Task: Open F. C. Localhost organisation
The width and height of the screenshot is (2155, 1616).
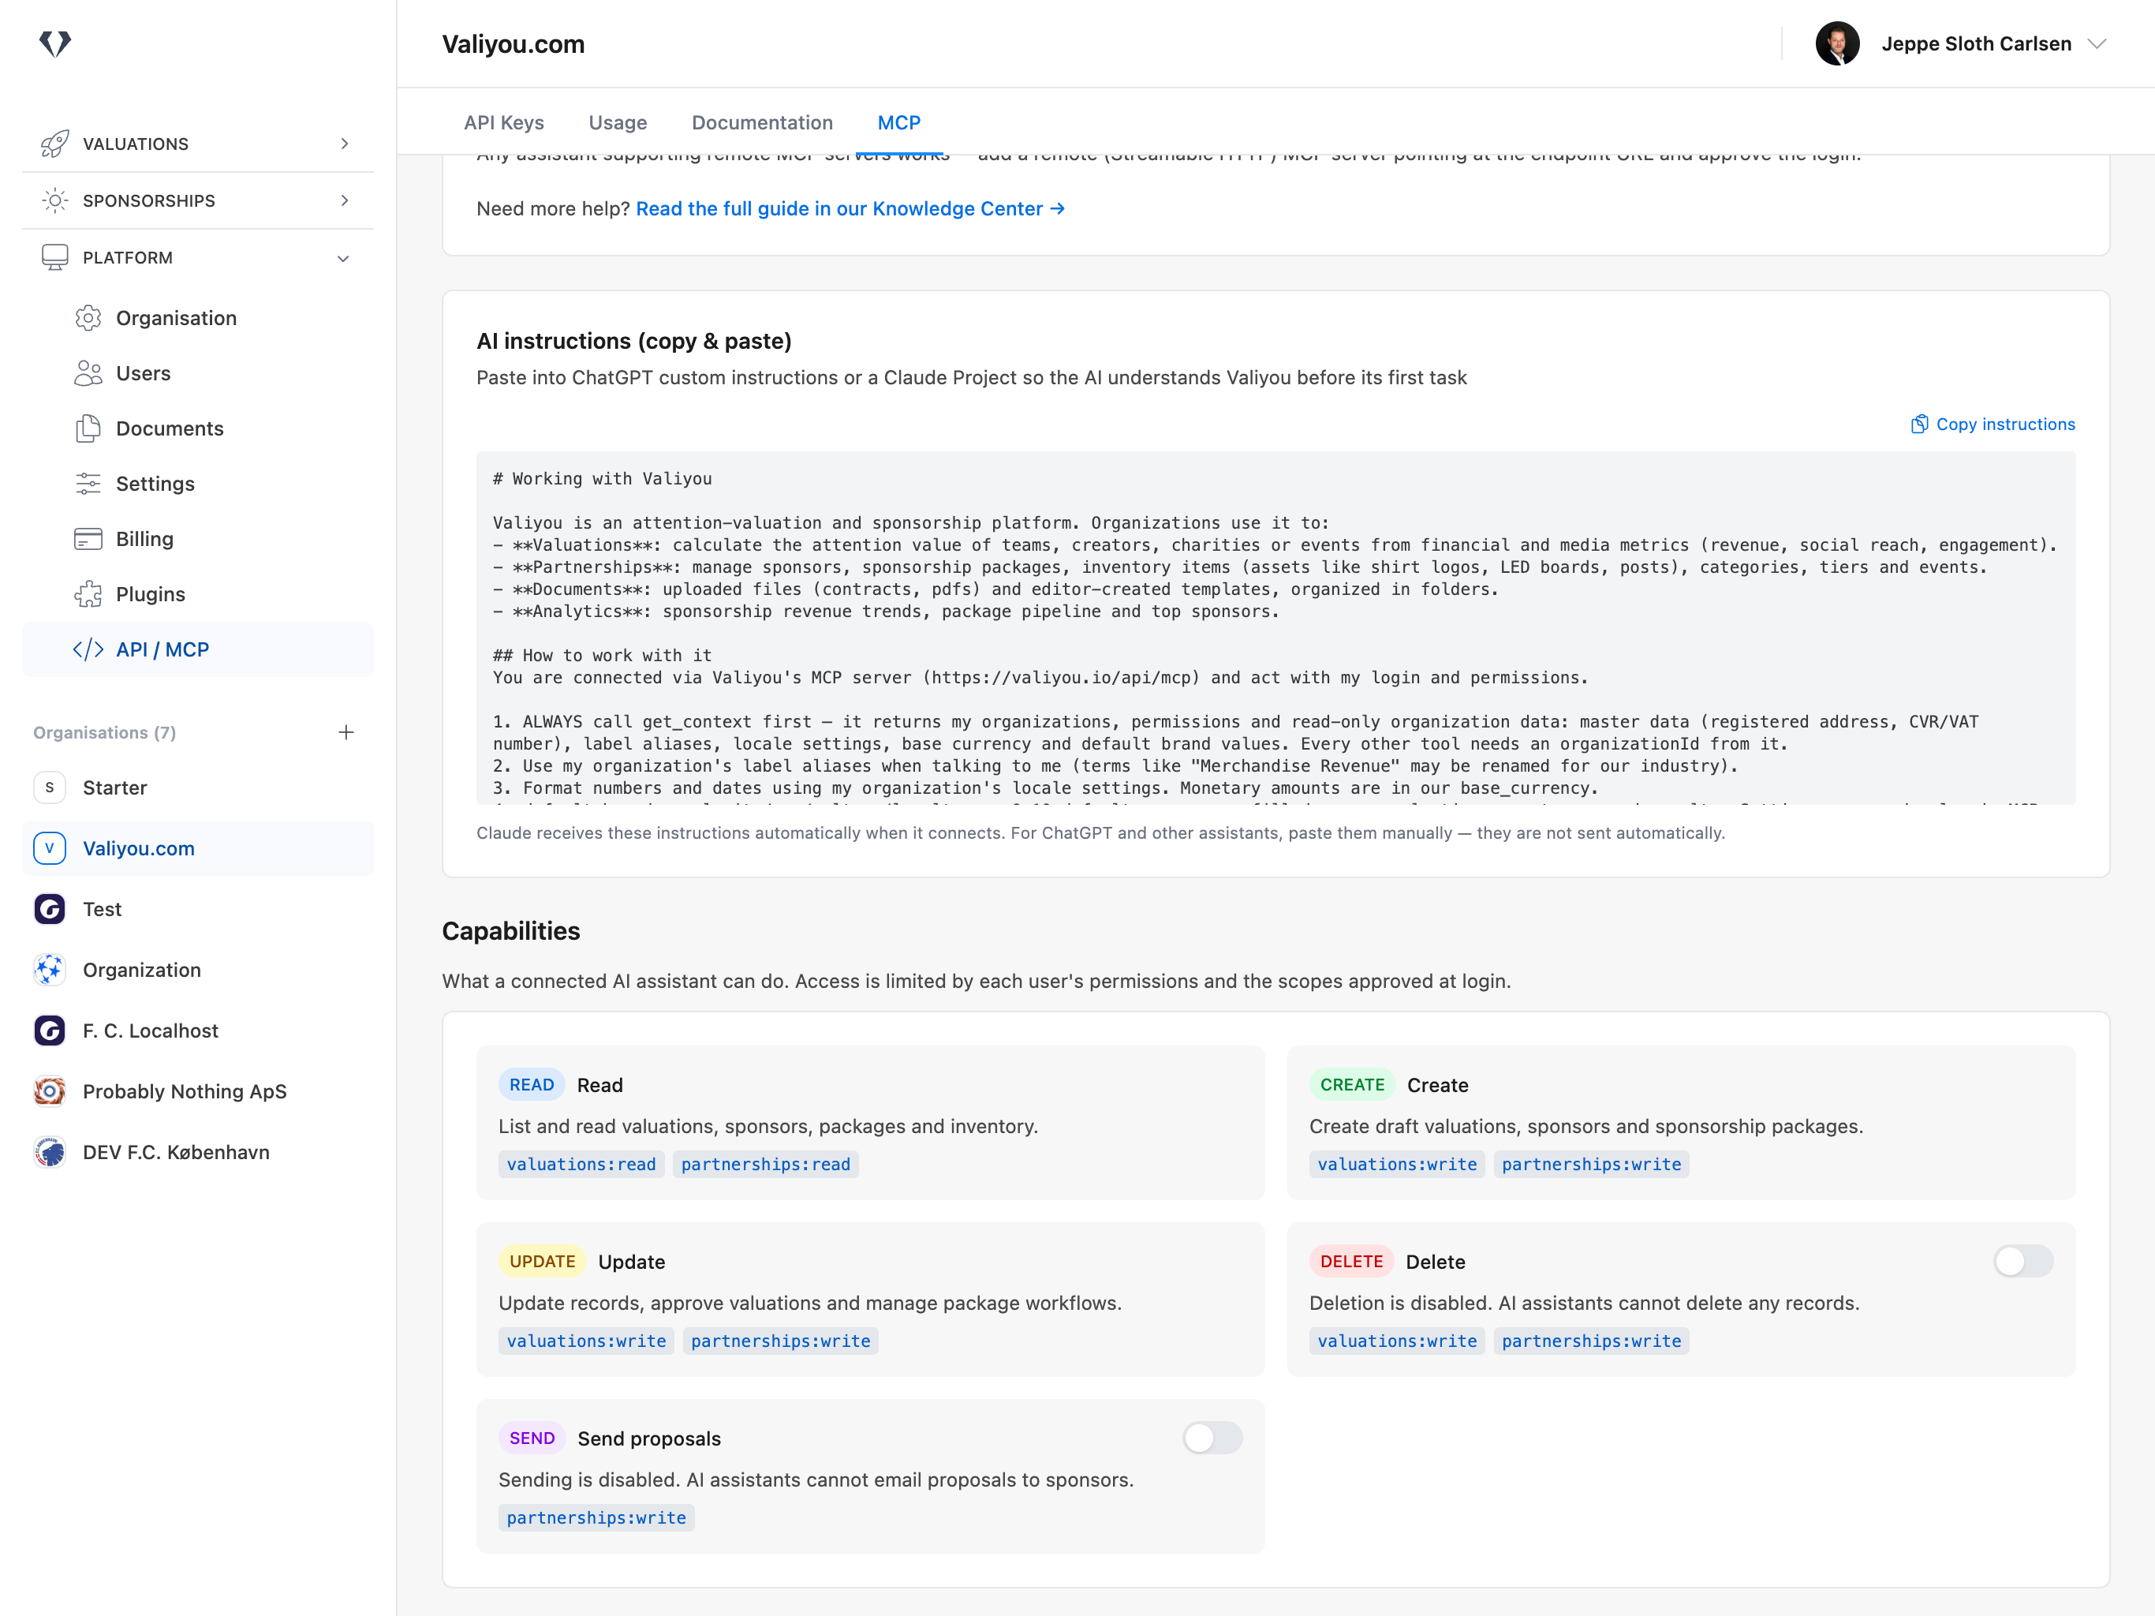Action: pyautogui.click(x=198, y=1031)
